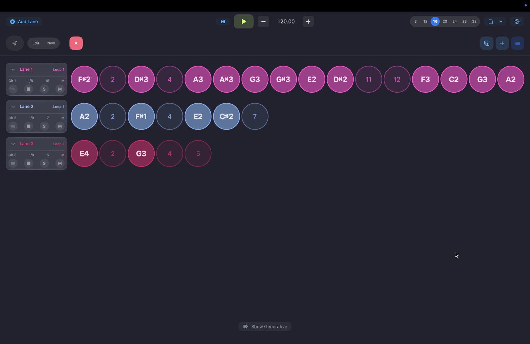
Task: Click the 120.00 tempo field
Action: click(286, 21)
